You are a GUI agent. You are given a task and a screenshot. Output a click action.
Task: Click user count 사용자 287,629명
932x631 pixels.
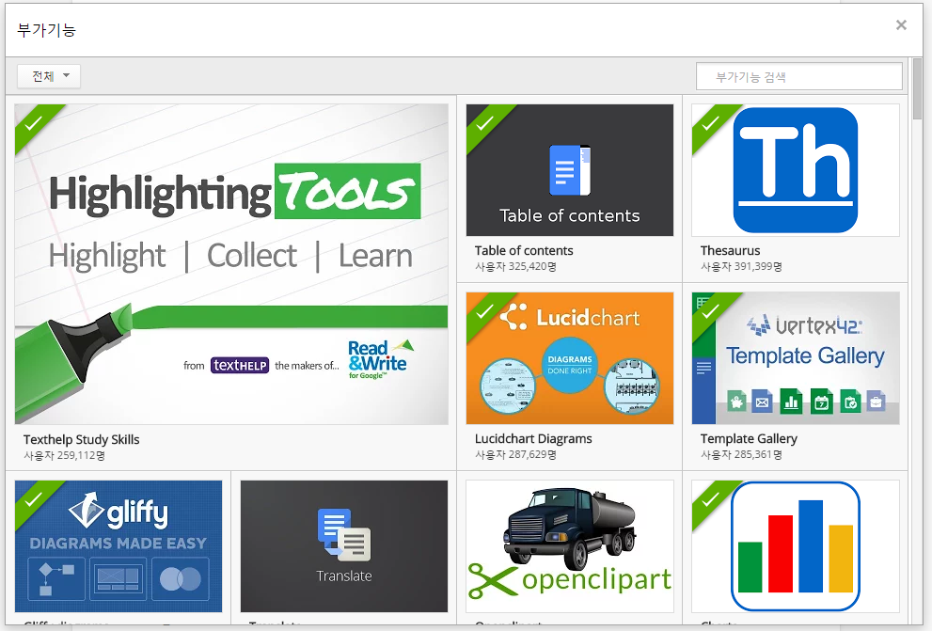[515, 454]
